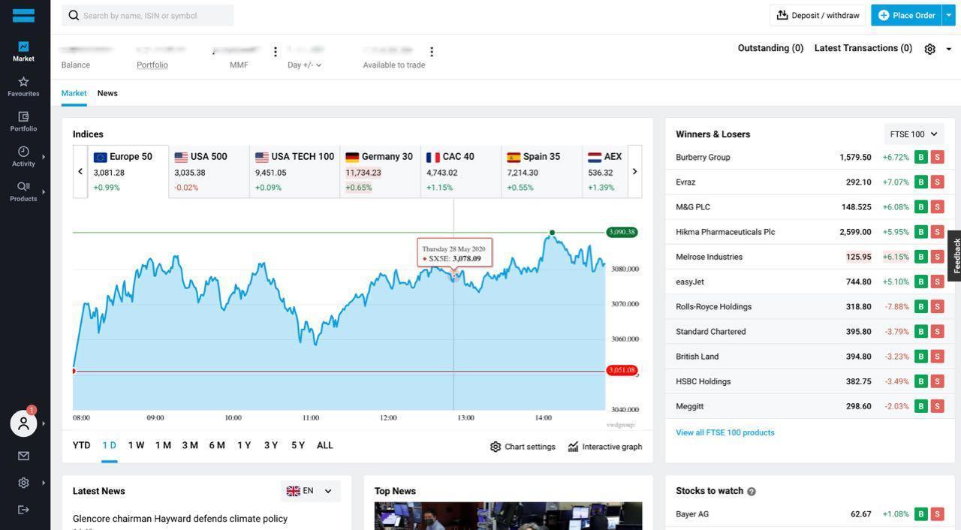This screenshot has width=961, height=530.
Task: Open the FTSE 100 dropdown
Action: tap(914, 134)
